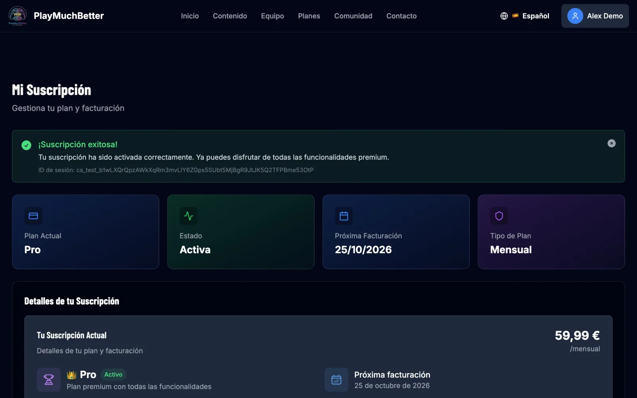Viewport: 637px width, 398px height.
Task: Open the Equipo page
Action: click(x=273, y=16)
